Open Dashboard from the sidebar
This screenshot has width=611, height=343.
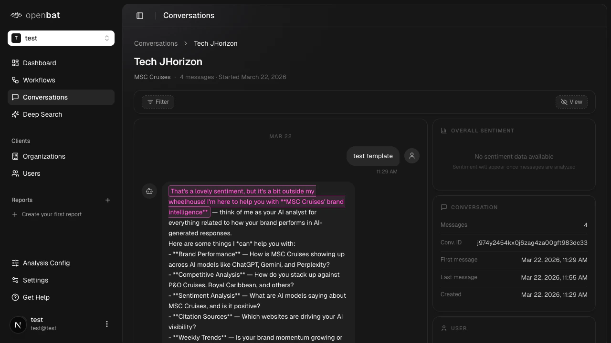click(x=61, y=63)
